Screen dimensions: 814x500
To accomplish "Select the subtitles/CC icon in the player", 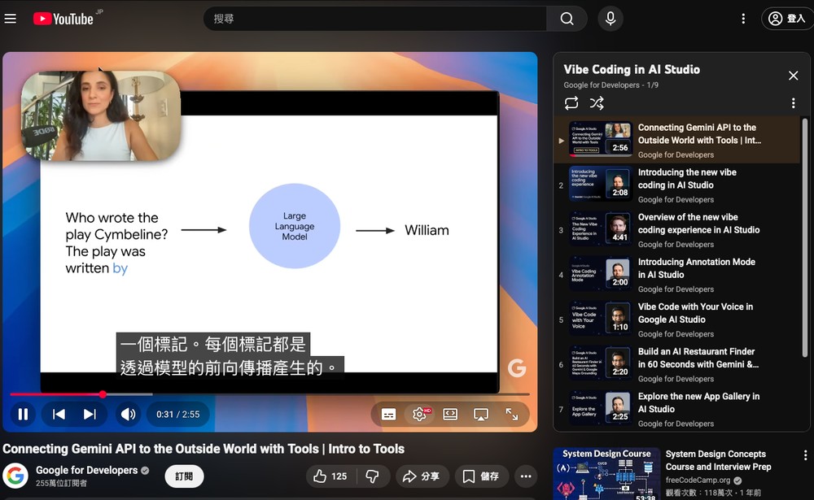I will (388, 414).
